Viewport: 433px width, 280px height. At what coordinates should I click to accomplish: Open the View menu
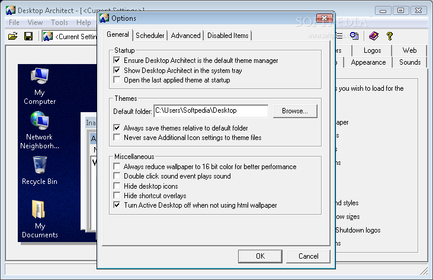35,23
